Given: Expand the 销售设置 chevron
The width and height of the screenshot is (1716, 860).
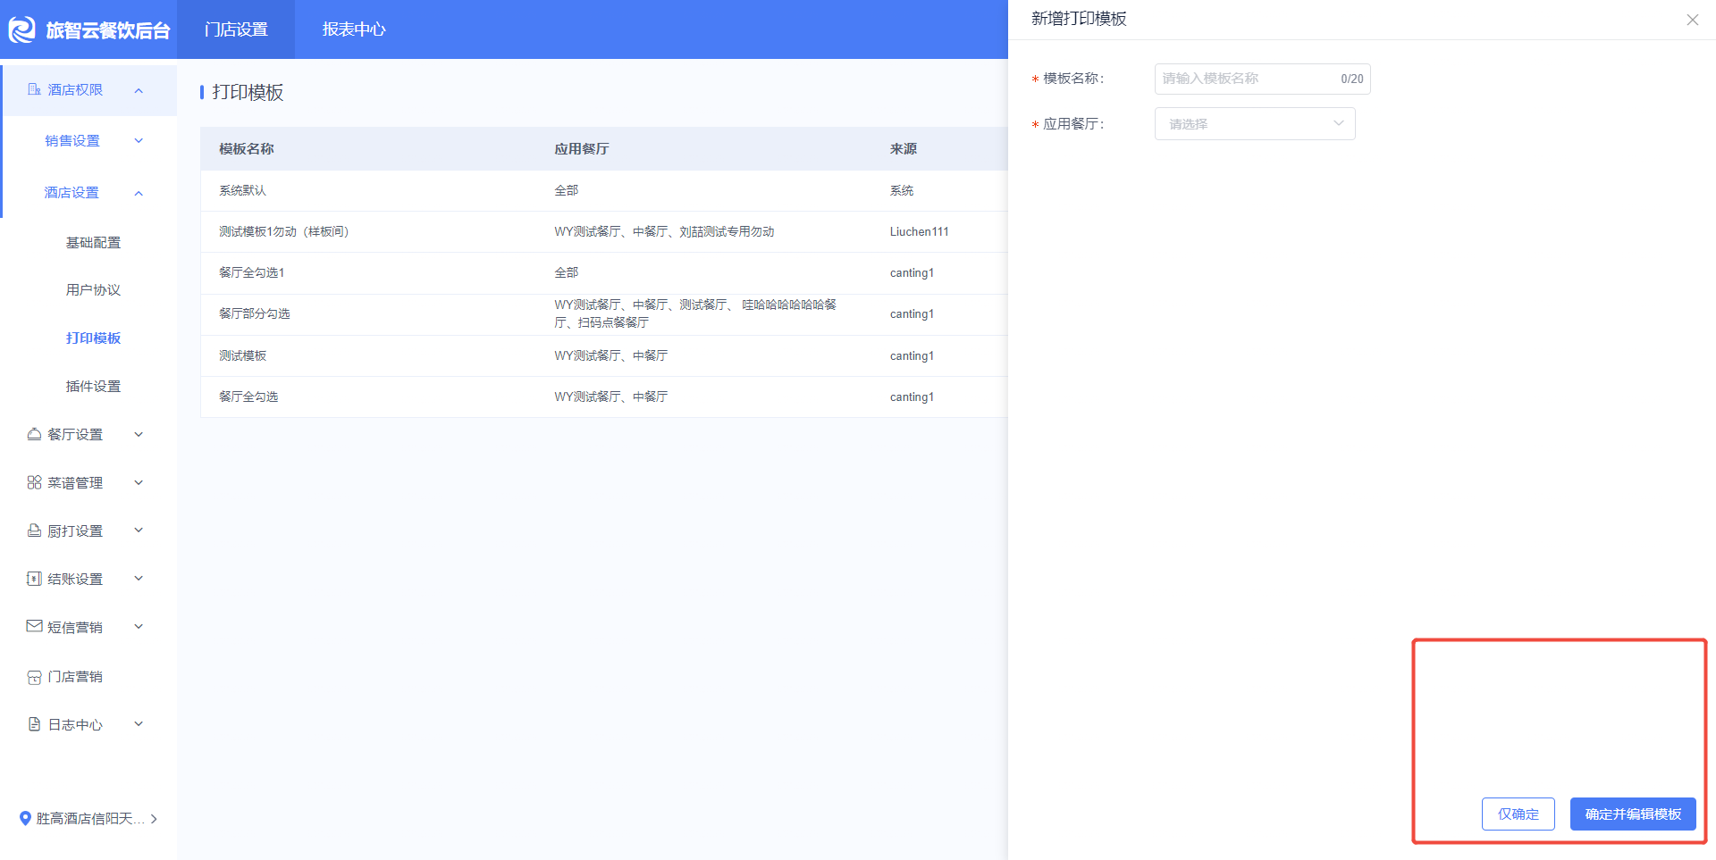Looking at the screenshot, I should click(x=139, y=140).
